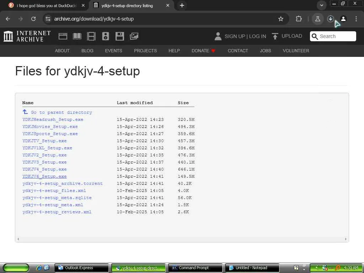Download YDKJV1XL_Setup.exe
Image resolution: width=364 pixels, height=273 pixels.
click(47, 148)
